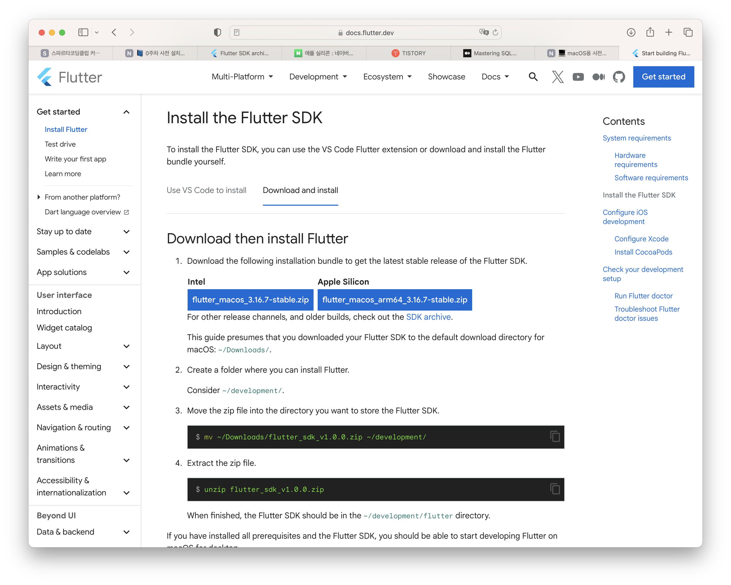This screenshot has width=731, height=585.
Task: Open the Showcase nav item
Action: [446, 77]
